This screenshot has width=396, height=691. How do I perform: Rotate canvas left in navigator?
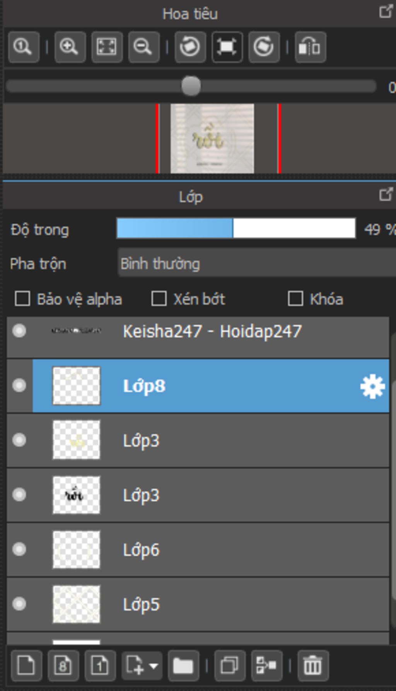[190, 47]
